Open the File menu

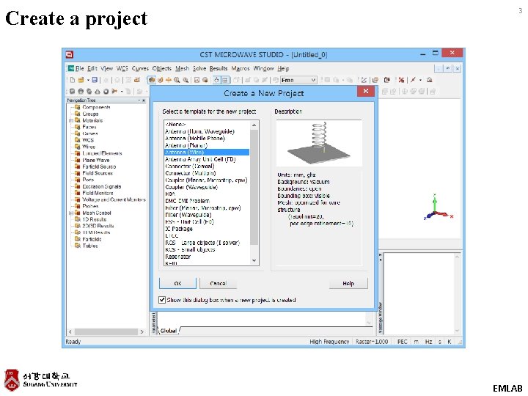tap(79, 68)
